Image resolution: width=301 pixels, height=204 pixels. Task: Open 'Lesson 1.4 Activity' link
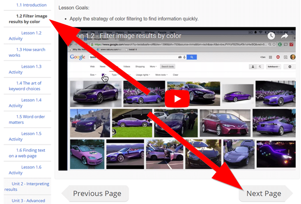click(25, 103)
